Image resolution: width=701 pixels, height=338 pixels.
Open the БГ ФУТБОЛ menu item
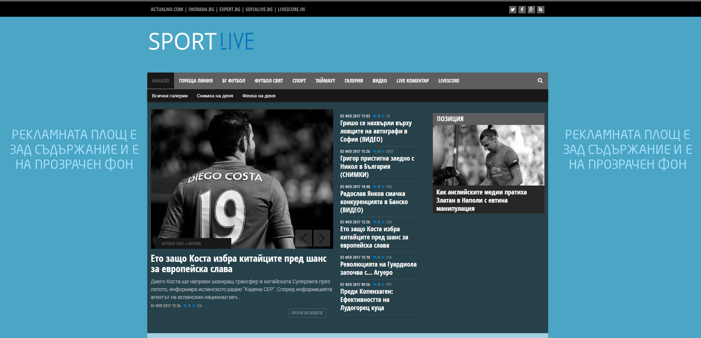click(234, 81)
